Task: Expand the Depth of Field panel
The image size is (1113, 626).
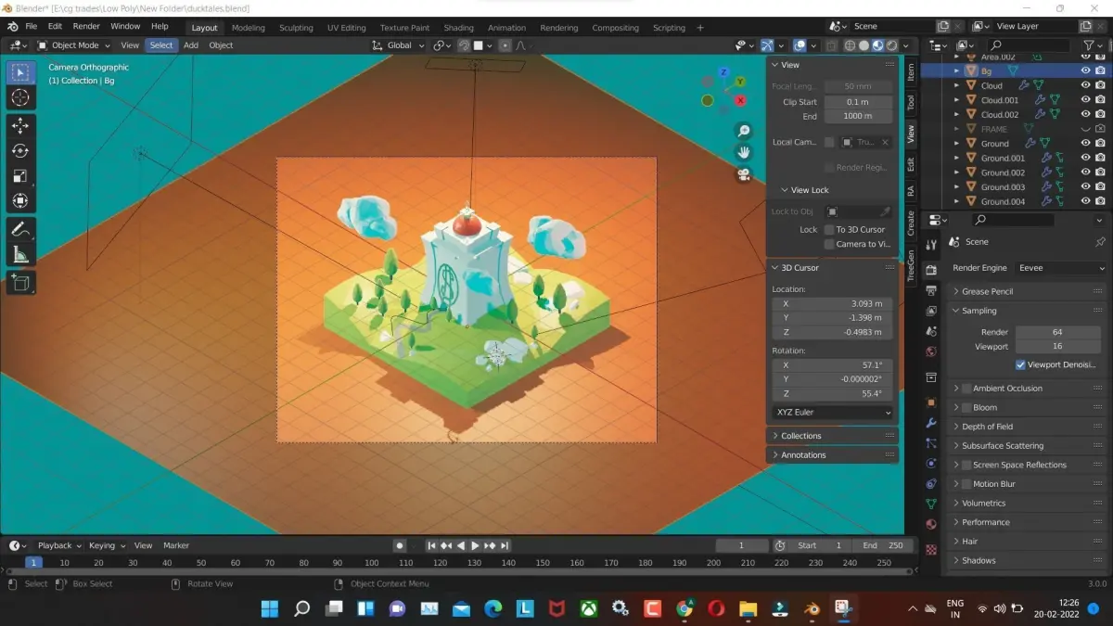Action: click(x=1029, y=427)
